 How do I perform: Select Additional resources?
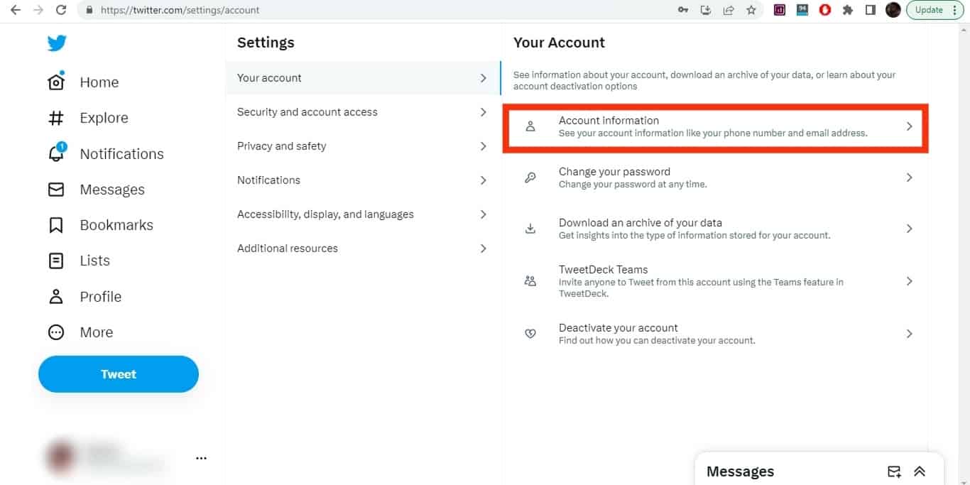(363, 249)
